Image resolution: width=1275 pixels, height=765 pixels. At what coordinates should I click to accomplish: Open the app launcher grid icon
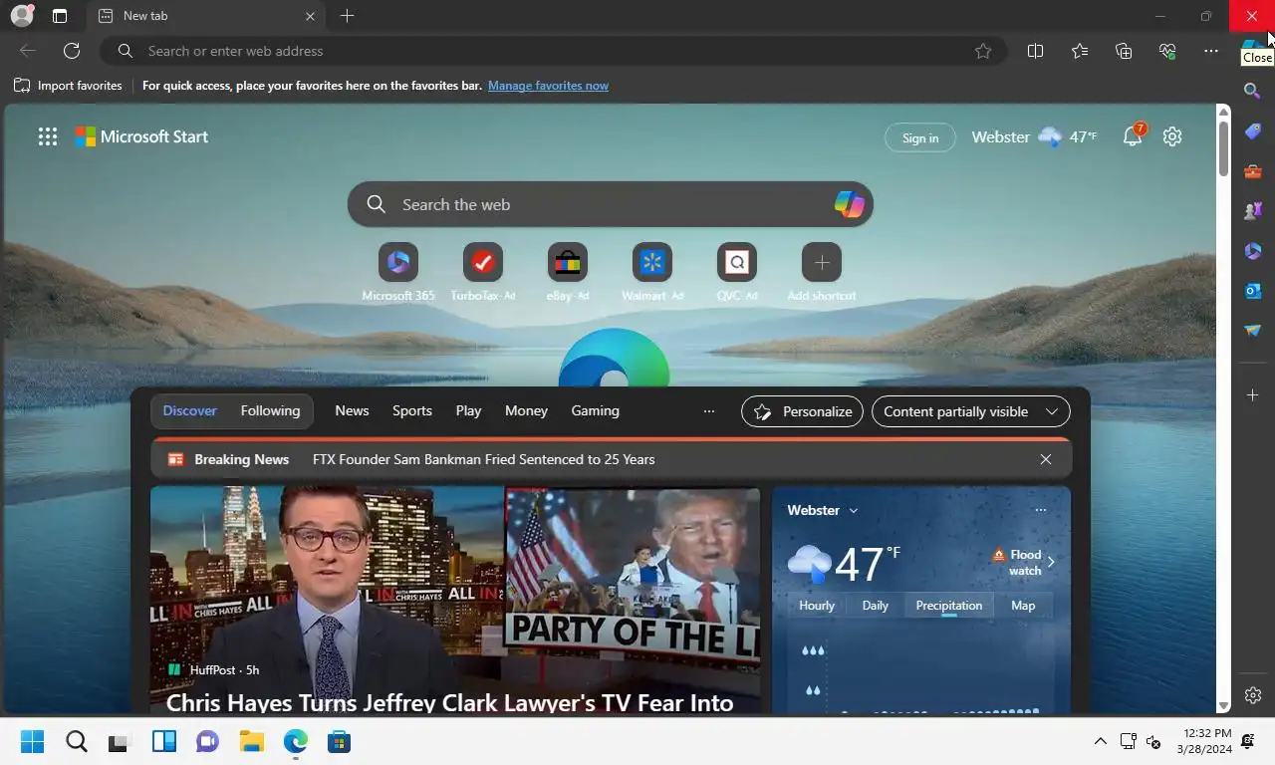coord(48,137)
